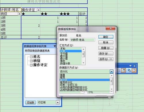Select the 3班 row label

point(11,25)
